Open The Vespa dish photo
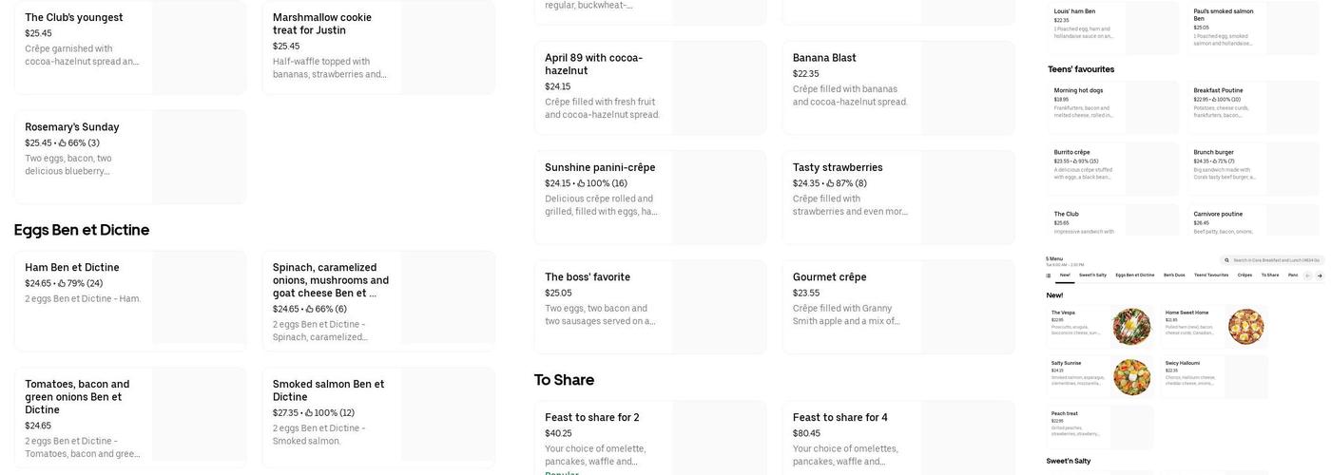1331x475 pixels. 1131,327
